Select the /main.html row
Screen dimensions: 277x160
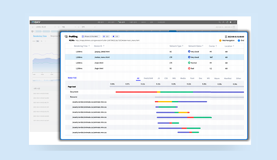pos(154,63)
